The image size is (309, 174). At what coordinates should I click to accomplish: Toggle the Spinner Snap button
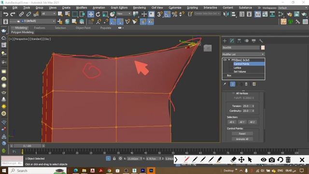pos(182,14)
